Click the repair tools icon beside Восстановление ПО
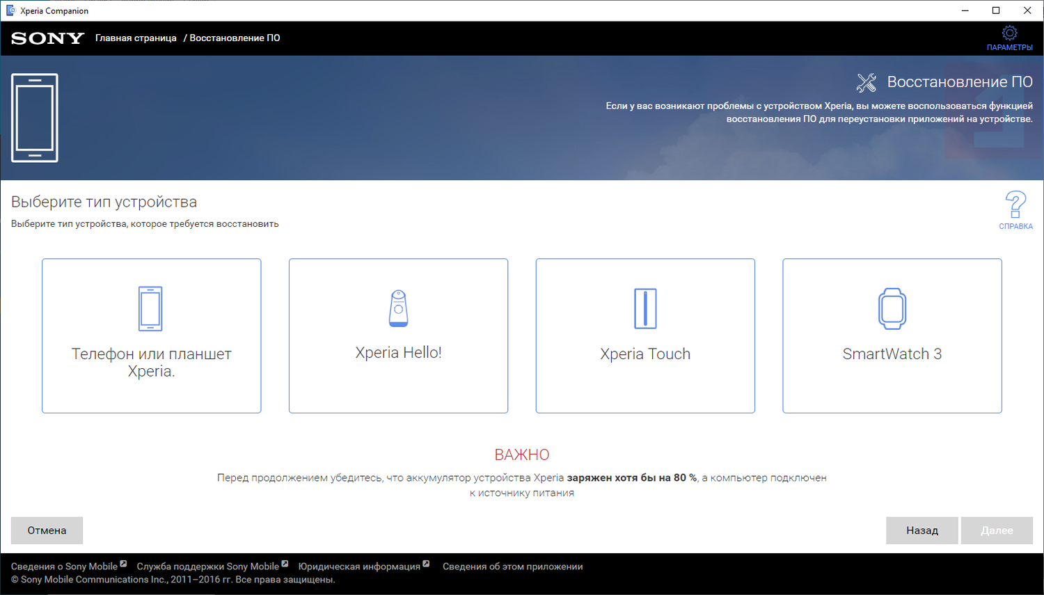 [867, 83]
